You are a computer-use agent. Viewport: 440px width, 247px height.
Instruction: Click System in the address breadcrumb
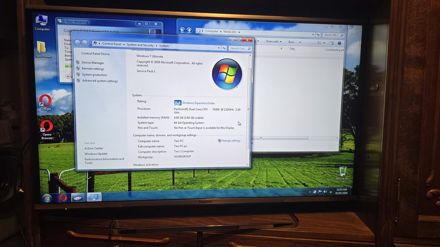pyautogui.click(x=164, y=46)
